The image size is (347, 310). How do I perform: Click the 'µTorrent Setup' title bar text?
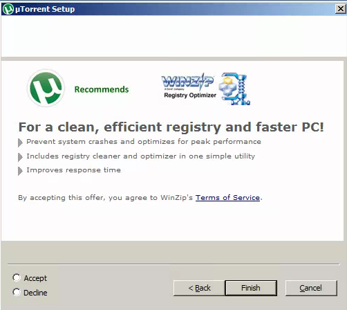click(x=45, y=9)
